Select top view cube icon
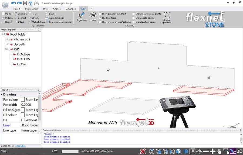243x155 pixels. pos(152,151)
